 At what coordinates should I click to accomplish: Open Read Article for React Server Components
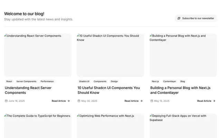tap(61, 101)
